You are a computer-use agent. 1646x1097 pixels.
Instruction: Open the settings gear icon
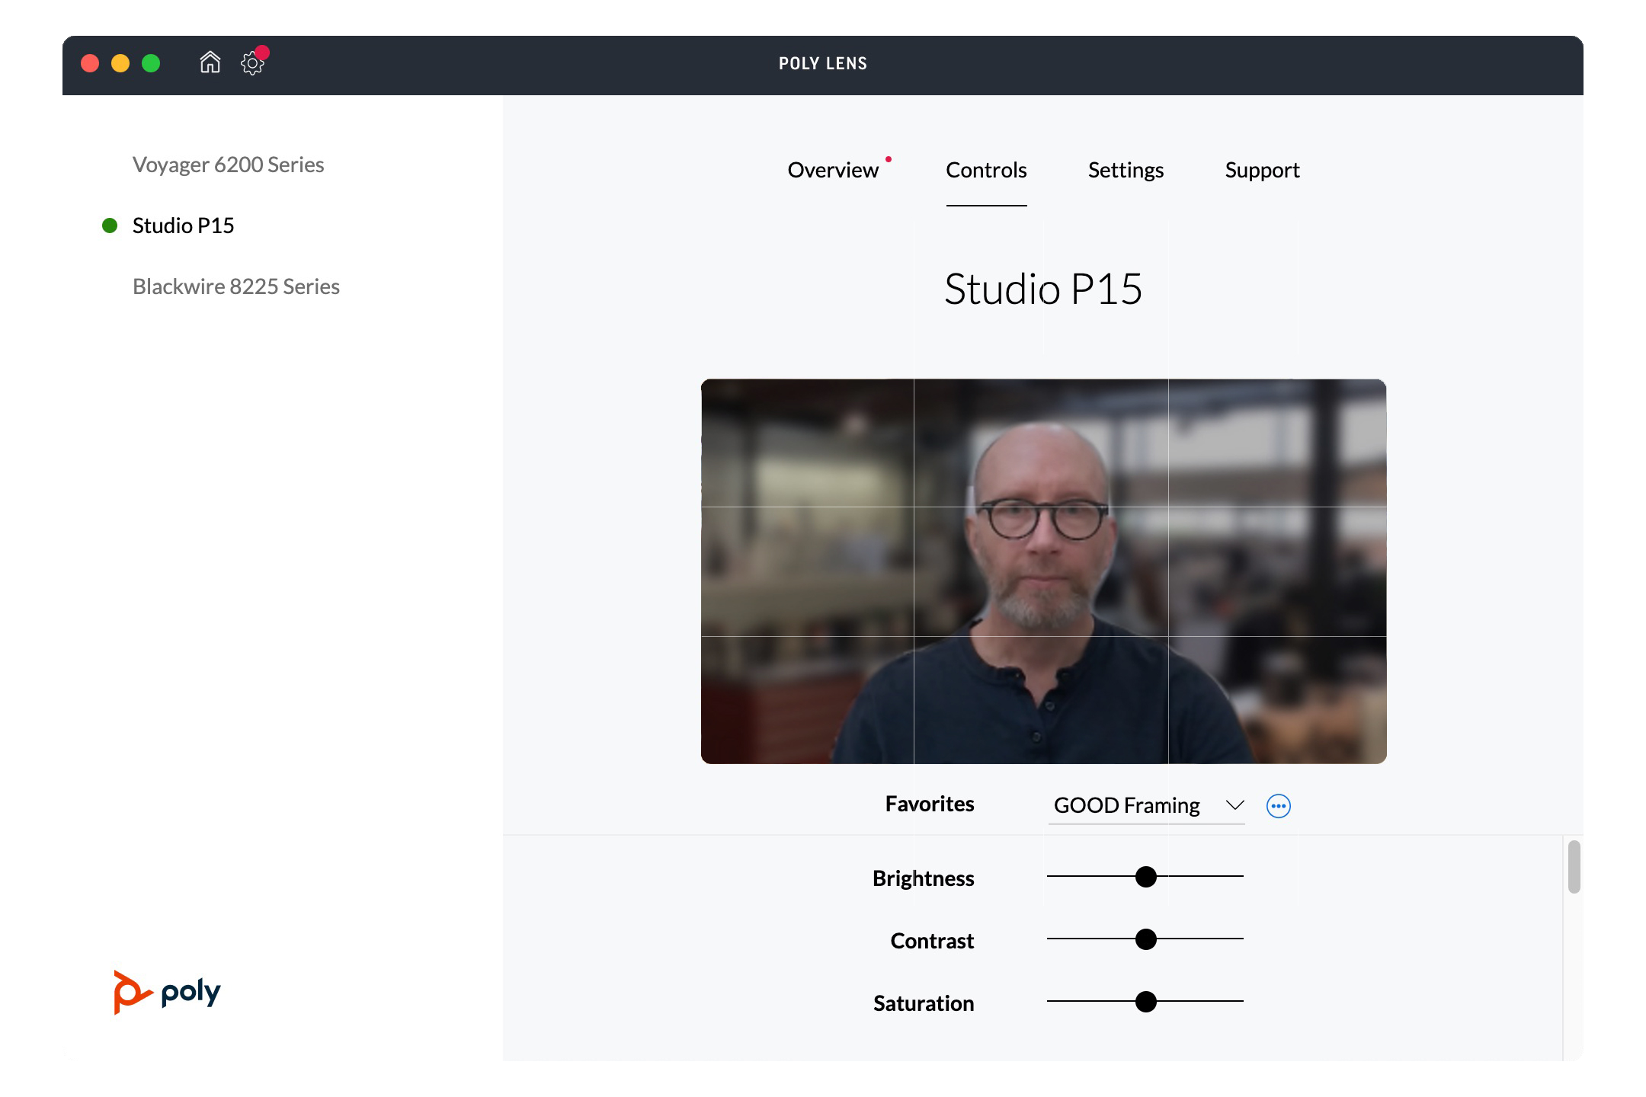click(x=251, y=64)
